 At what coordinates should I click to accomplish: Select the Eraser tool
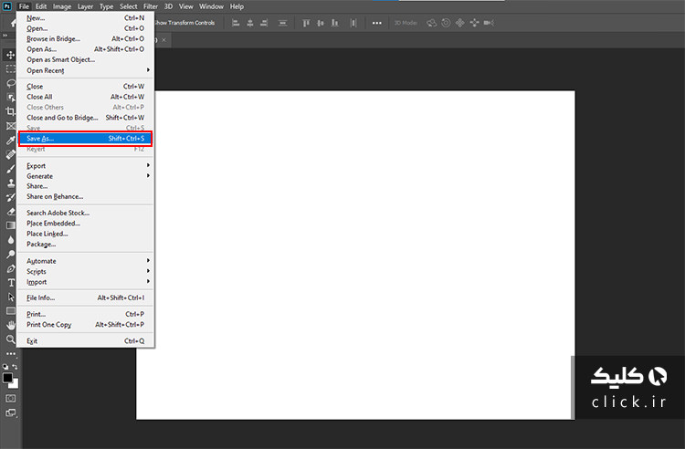click(10, 212)
